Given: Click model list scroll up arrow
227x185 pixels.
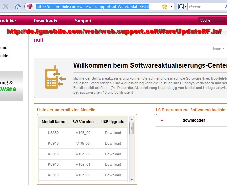Looking at the screenshot, I should tap(132, 119).
